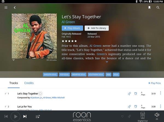Viewport: 164px width, 122px height.
Task: Open three-dot menu for Let's Stay Together track
Action: [160, 93]
